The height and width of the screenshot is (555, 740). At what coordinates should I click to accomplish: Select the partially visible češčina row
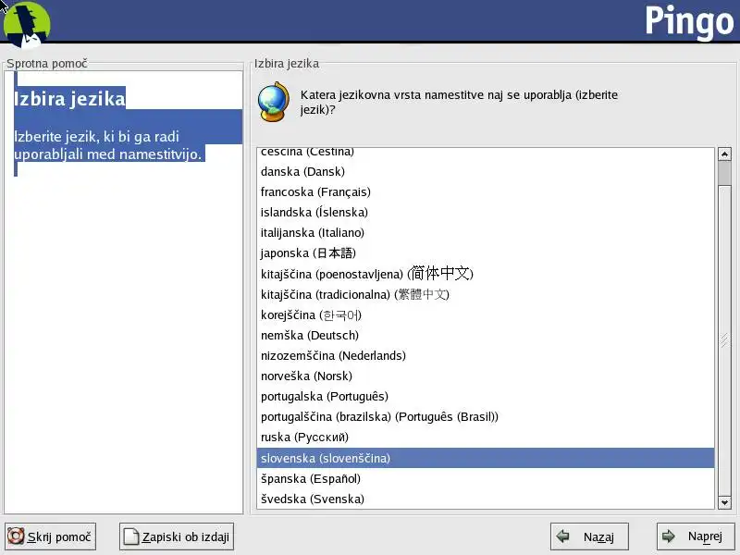[x=485, y=154]
